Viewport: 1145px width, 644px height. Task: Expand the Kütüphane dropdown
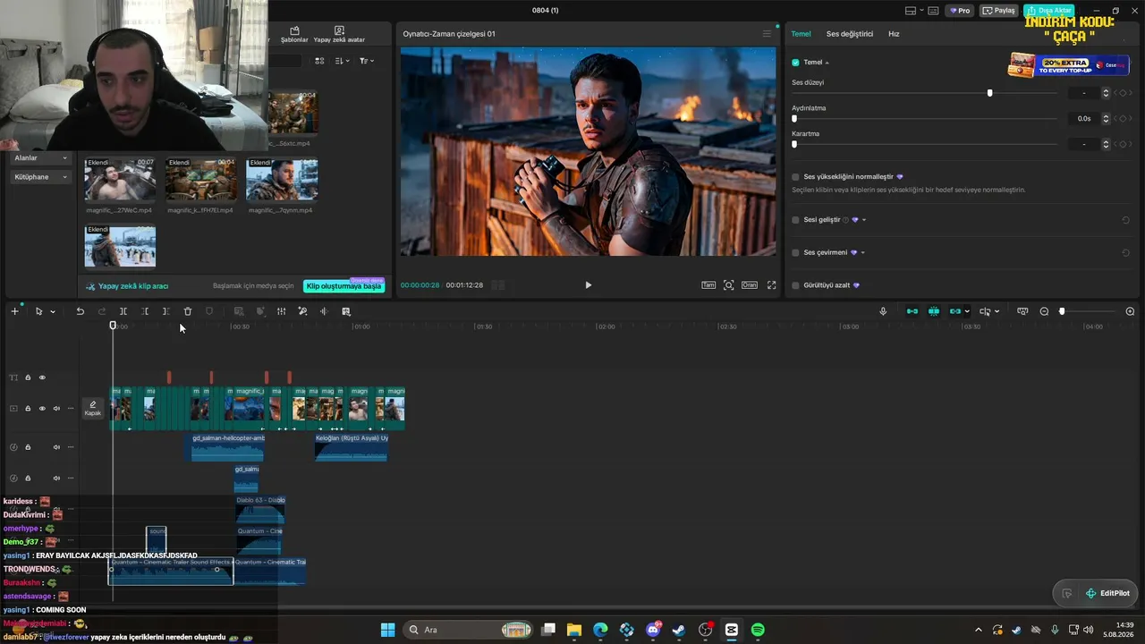click(40, 177)
